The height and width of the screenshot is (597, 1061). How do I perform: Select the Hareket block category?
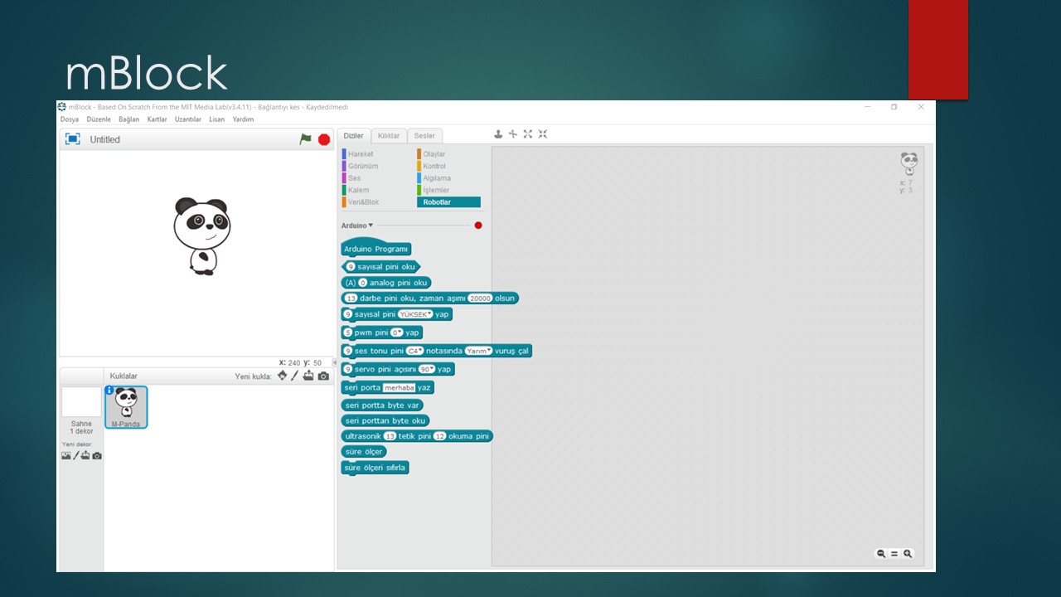361,154
